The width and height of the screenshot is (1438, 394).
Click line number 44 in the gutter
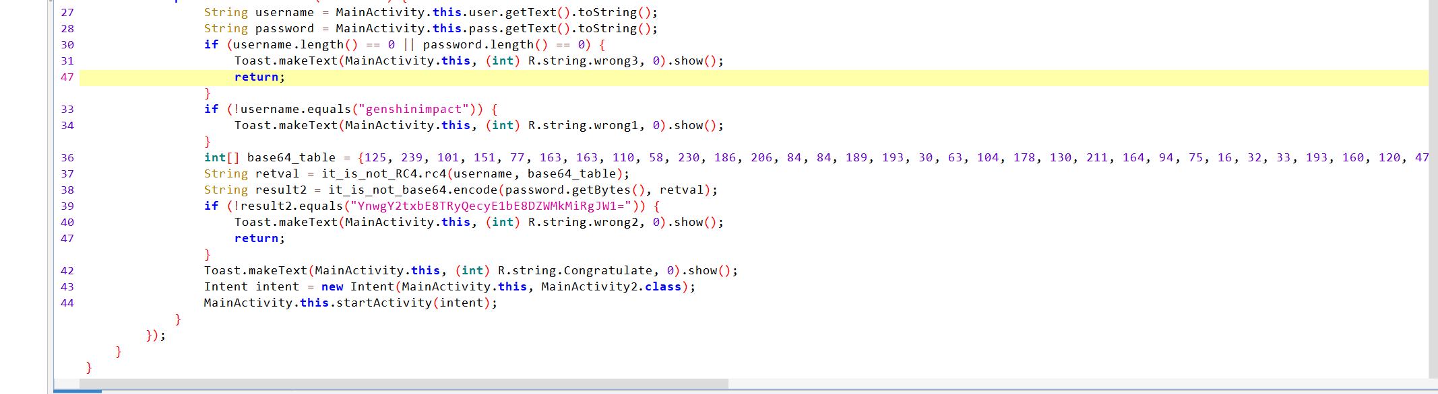[67, 303]
